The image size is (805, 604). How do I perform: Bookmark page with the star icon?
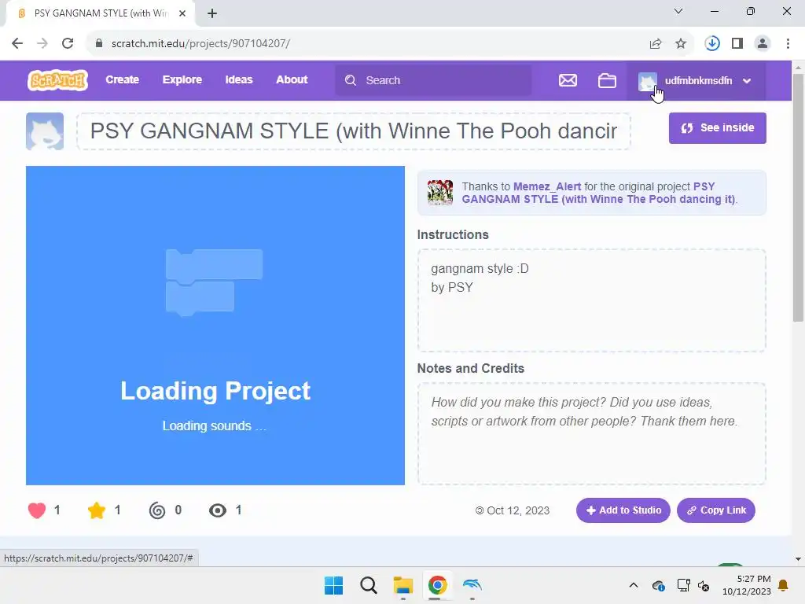point(681,44)
